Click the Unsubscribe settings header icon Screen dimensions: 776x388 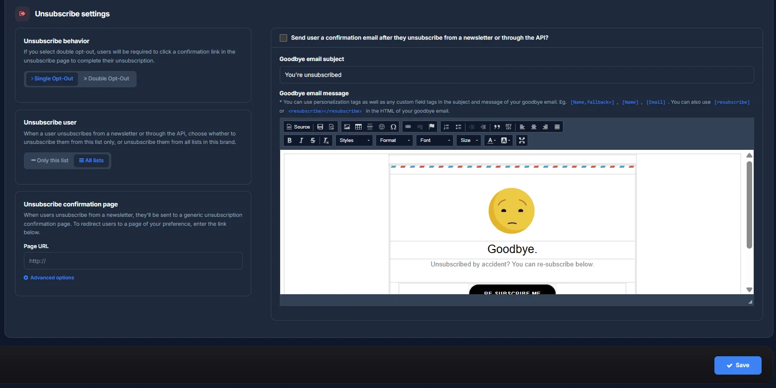tap(22, 13)
